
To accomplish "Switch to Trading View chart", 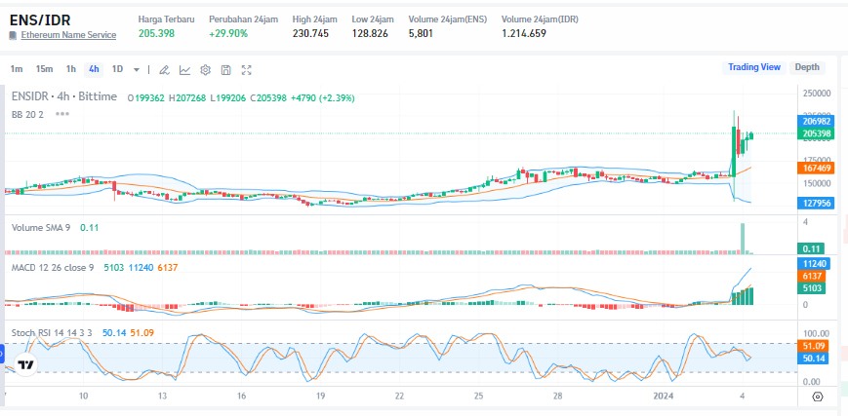I will 754,67.
